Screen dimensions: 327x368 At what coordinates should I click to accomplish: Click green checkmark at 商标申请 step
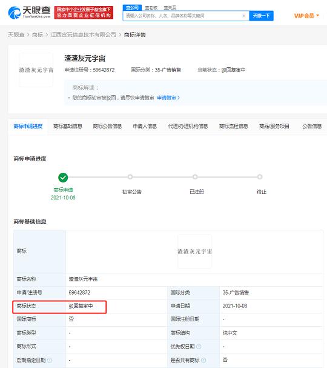click(63, 178)
